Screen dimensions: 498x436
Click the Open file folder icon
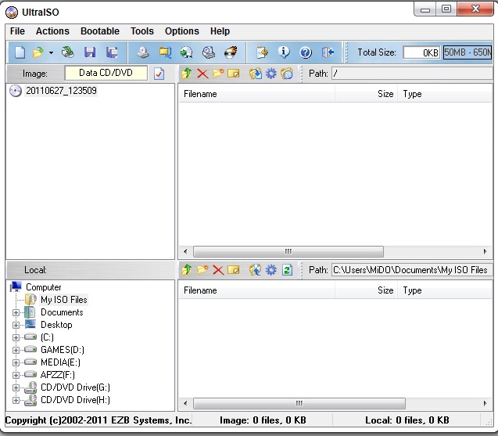[x=38, y=52]
